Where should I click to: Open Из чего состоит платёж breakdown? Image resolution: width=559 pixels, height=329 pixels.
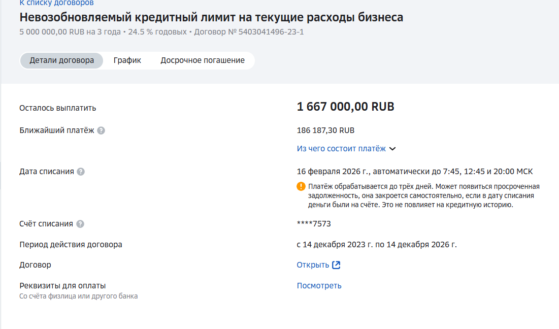click(x=341, y=149)
